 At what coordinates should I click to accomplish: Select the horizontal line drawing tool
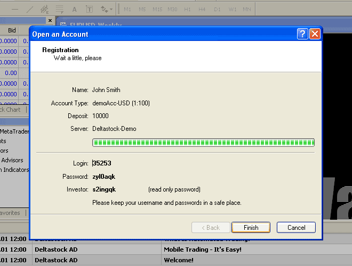pos(15,10)
